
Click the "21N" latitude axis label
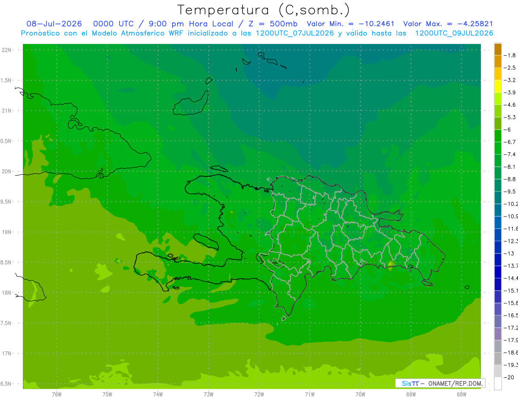point(6,111)
